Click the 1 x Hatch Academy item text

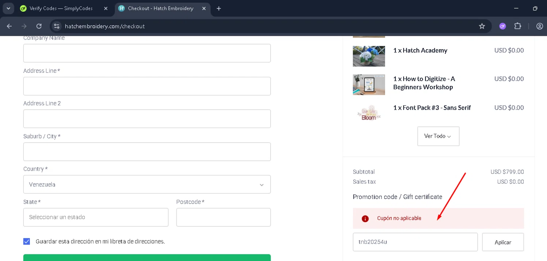click(x=420, y=50)
